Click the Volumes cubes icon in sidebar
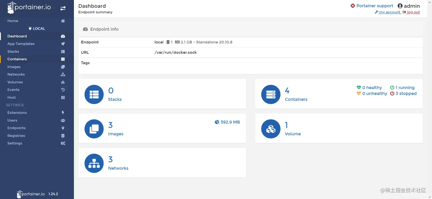 tap(63, 82)
